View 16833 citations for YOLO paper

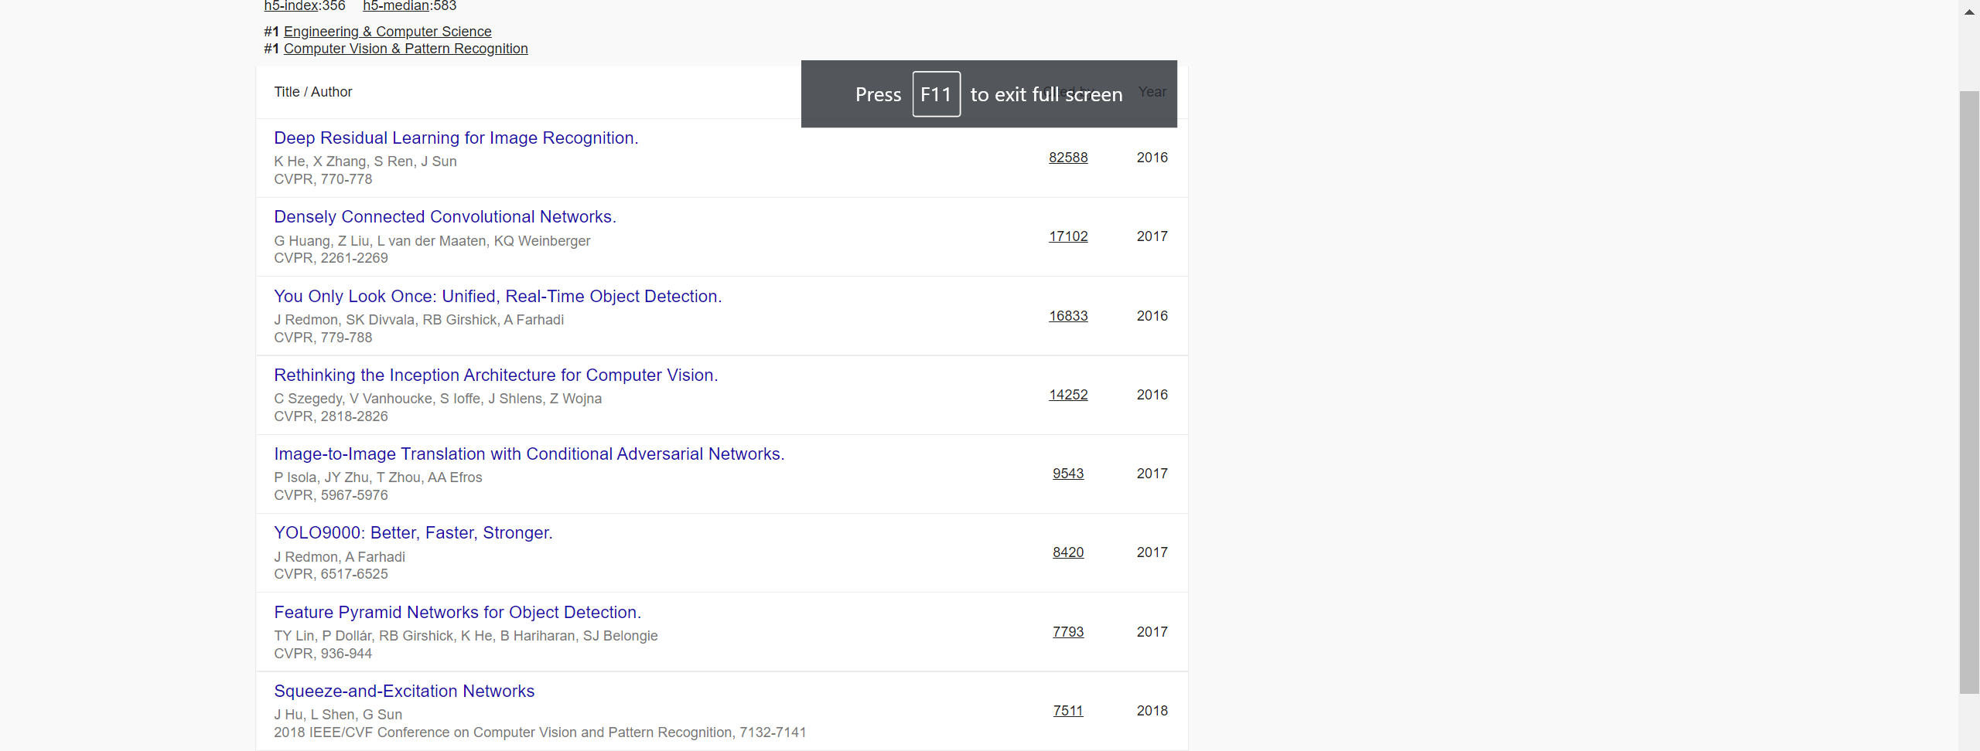1067,316
